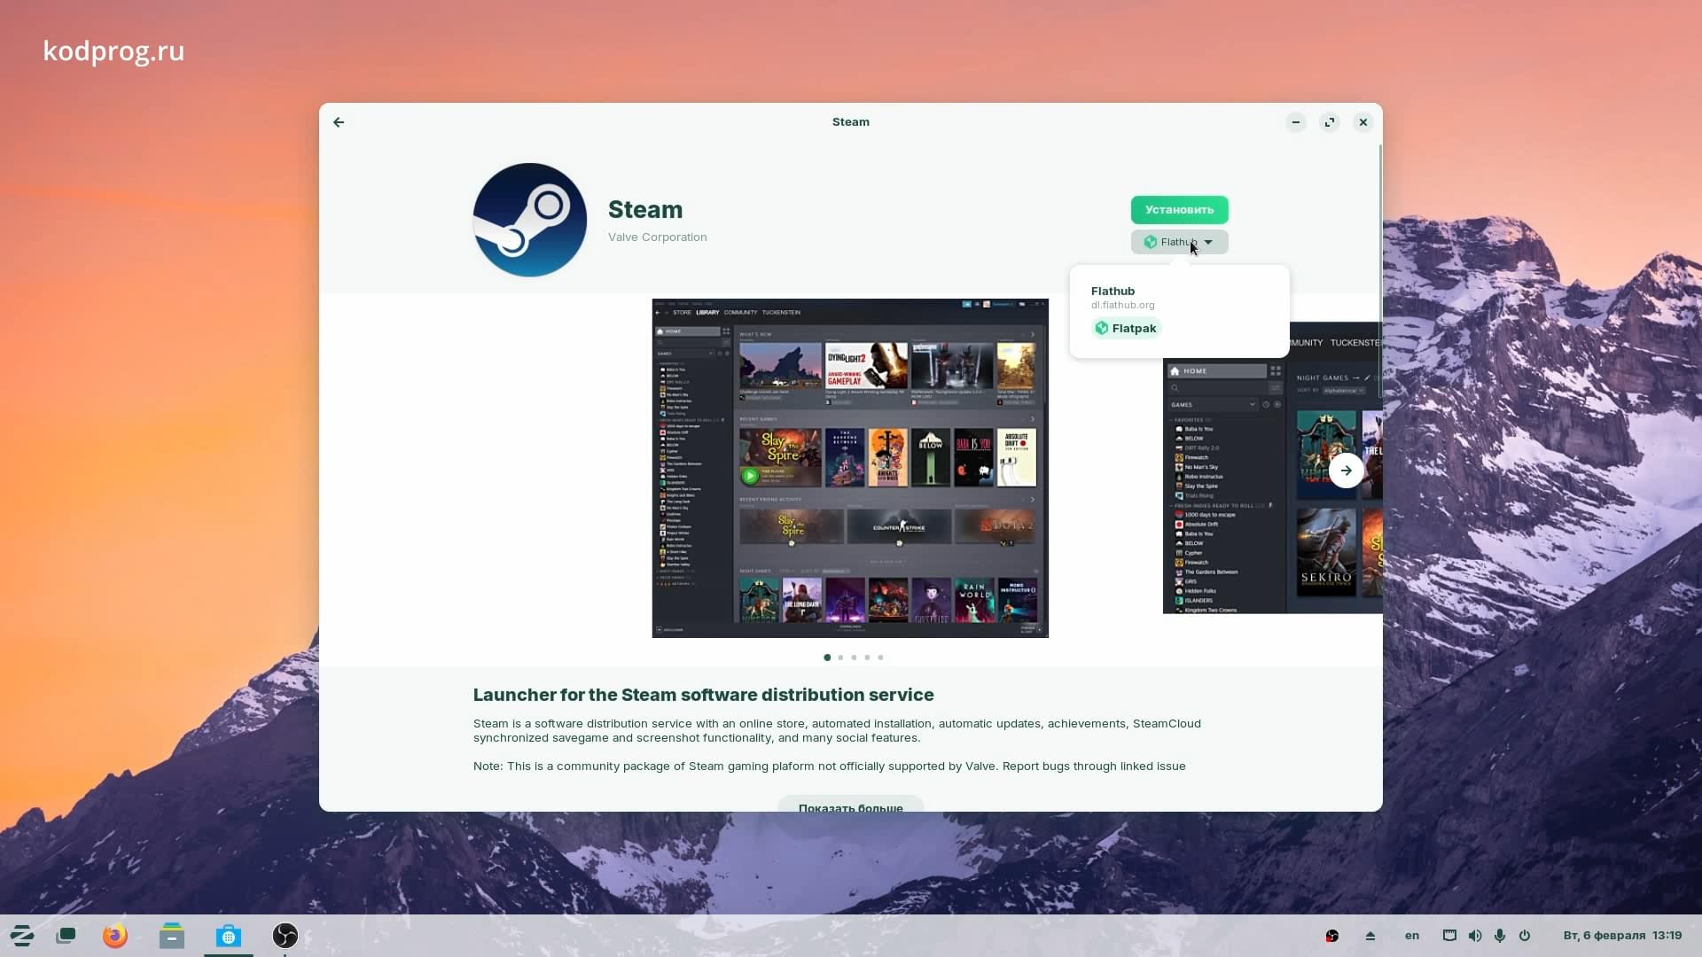
Task: Select the first carousel page dot
Action: click(x=827, y=657)
